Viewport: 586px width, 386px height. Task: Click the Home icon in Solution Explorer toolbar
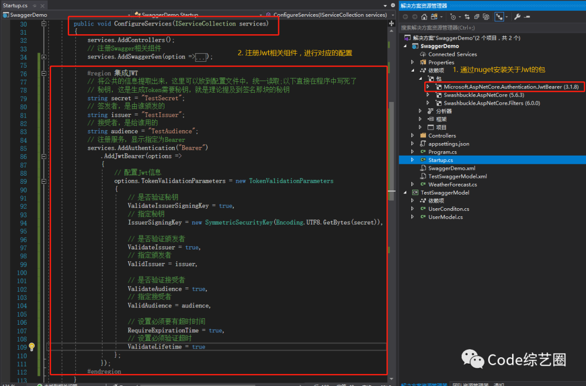(424, 17)
